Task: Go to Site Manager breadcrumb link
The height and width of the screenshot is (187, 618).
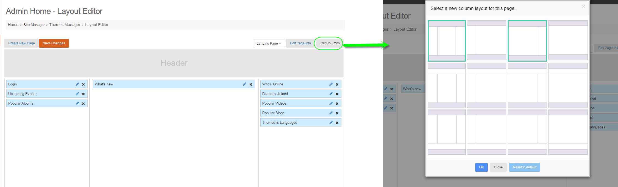Action: [x=34, y=25]
